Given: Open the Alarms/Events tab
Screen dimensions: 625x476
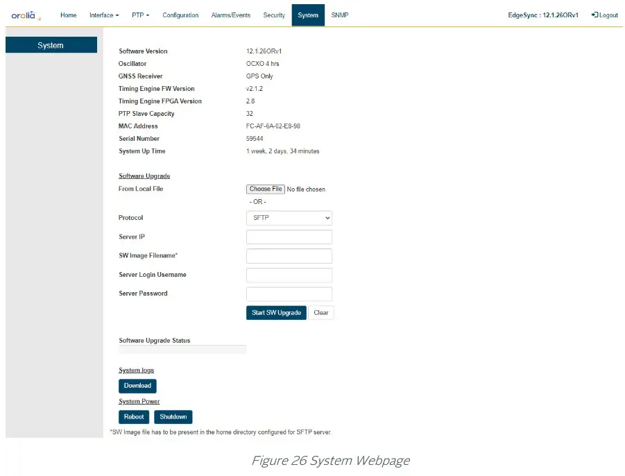Looking at the screenshot, I should [x=231, y=15].
